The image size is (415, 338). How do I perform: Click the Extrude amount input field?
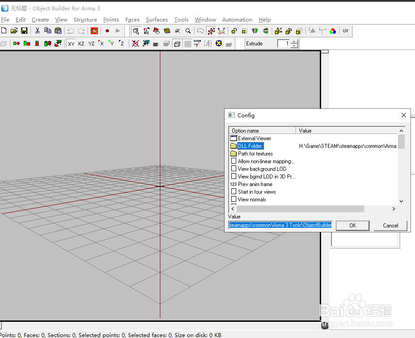pyautogui.click(x=283, y=44)
